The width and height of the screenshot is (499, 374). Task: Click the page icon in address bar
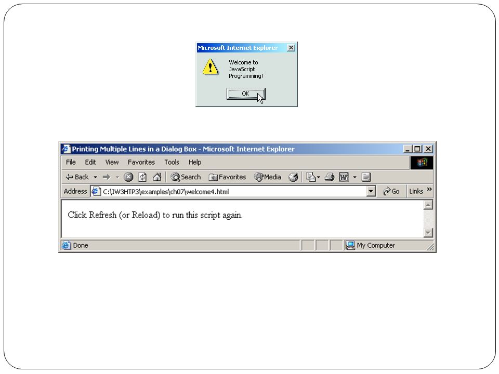pos(96,192)
